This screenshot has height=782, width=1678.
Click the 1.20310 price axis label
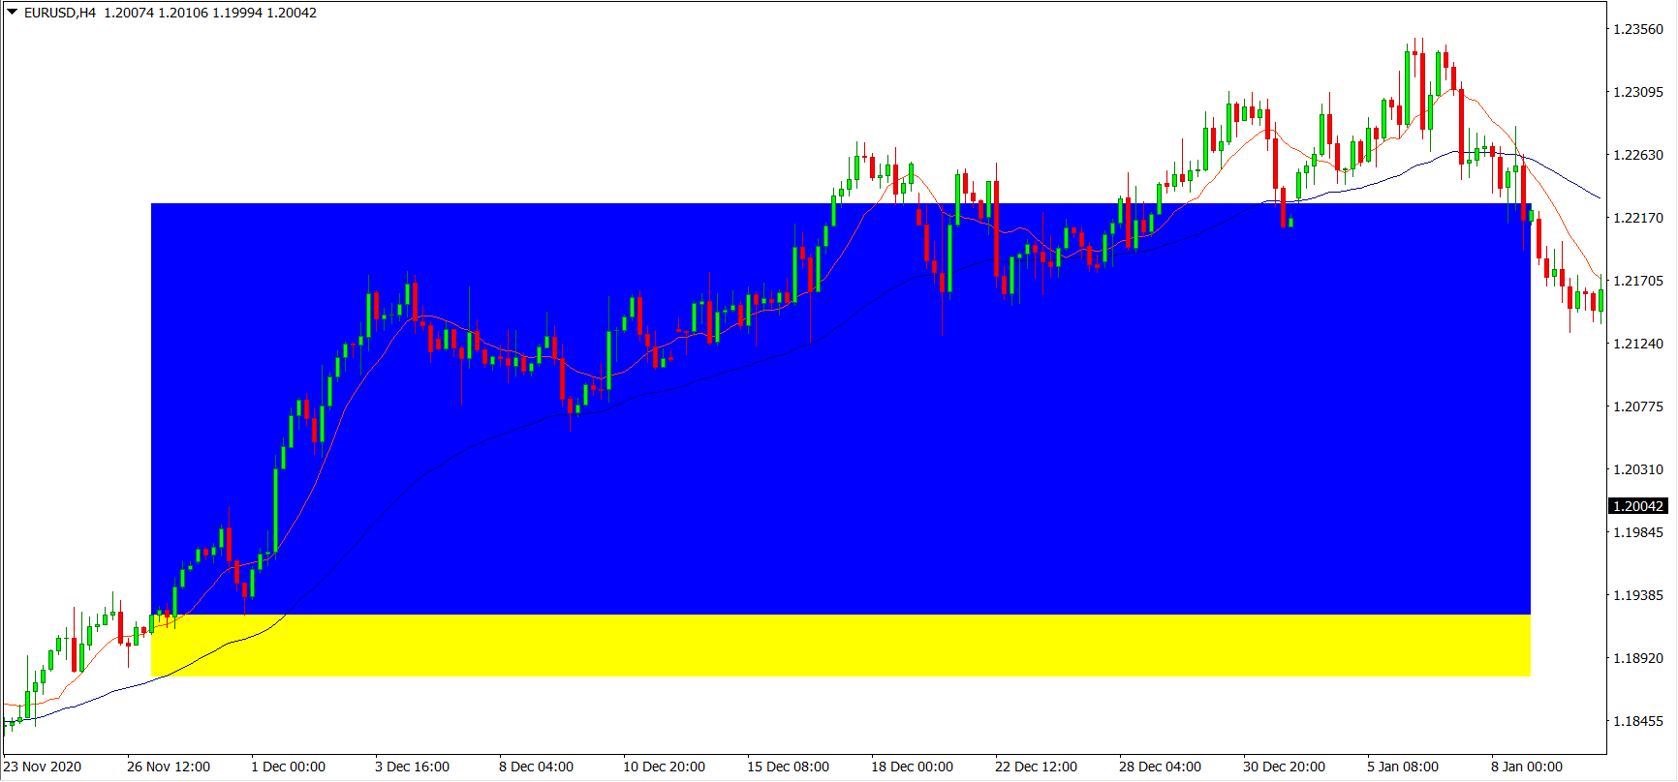(1638, 469)
